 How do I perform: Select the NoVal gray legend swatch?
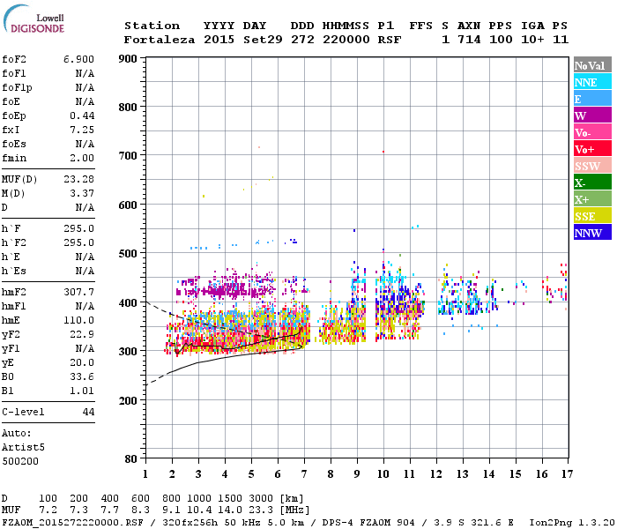[x=592, y=65]
